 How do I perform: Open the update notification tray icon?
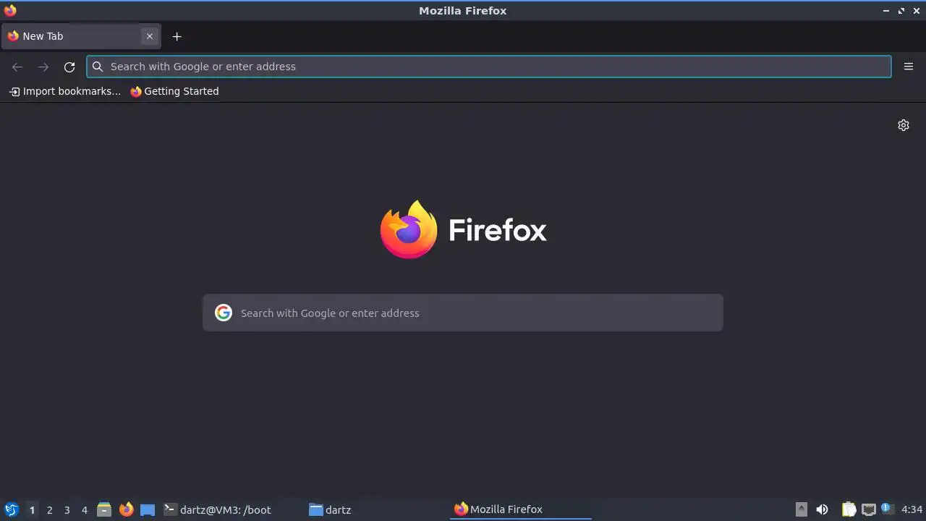[x=887, y=509]
